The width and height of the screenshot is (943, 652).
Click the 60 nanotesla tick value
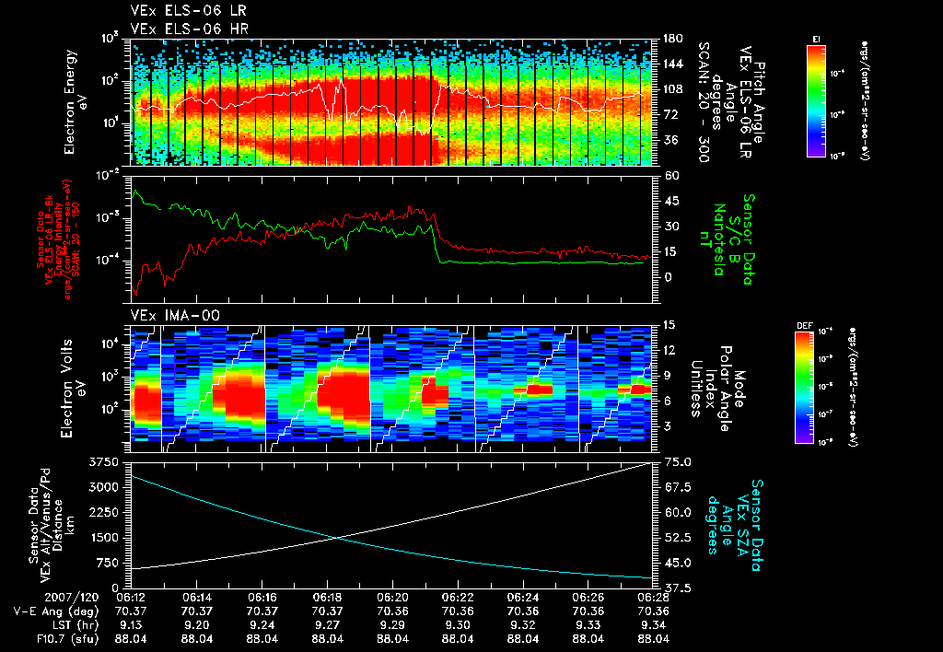[x=671, y=176]
